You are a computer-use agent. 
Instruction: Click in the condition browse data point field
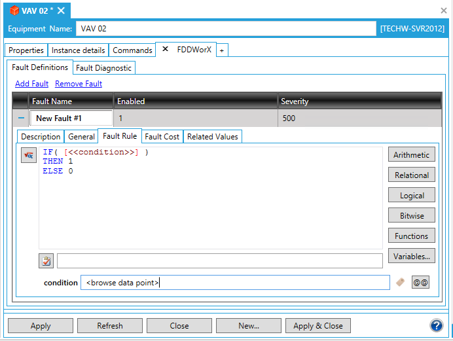click(234, 283)
